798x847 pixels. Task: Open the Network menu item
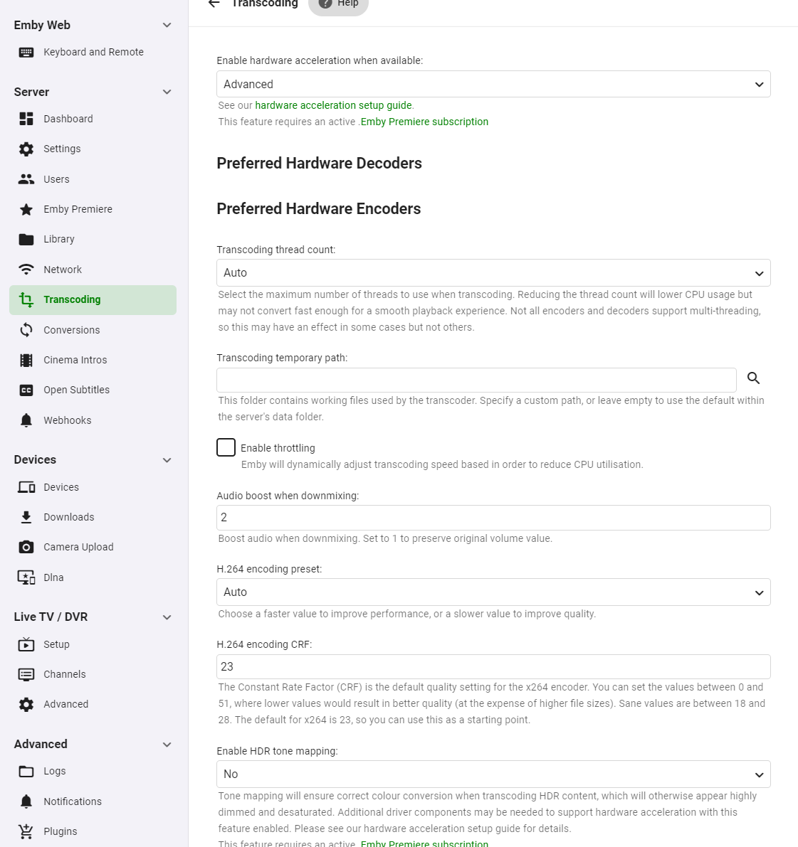click(63, 270)
